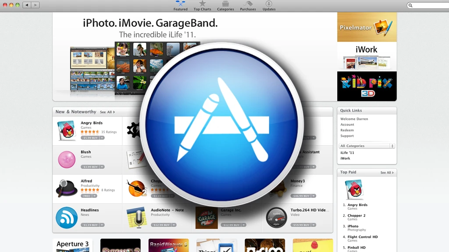The height and width of the screenshot is (252, 449).
Task: Buy Garage Inc. for $12.99
Action: pyautogui.click(x=231, y=225)
